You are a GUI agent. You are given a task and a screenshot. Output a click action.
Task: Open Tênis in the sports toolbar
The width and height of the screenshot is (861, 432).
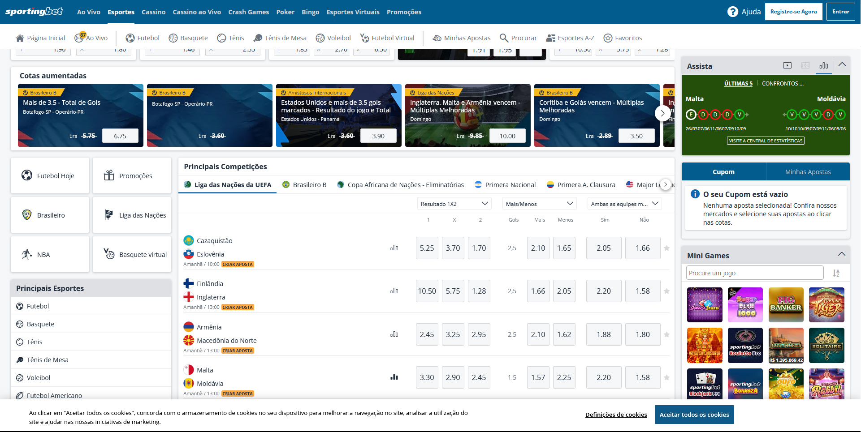click(x=230, y=38)
